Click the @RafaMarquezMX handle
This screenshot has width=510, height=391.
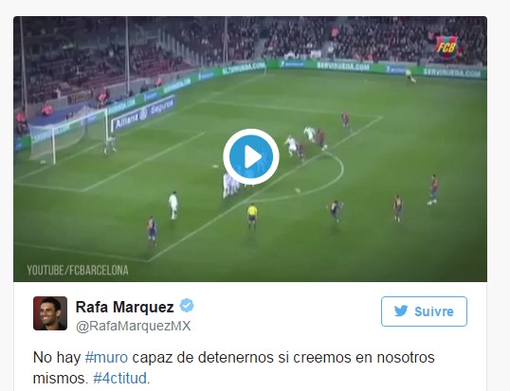[x=134, y=326]
